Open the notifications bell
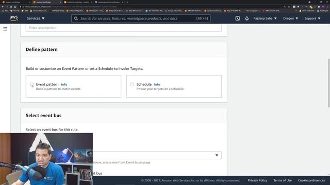Image resolution: width=330 pixels, height=185 pixels. click(x=246, y=18)
